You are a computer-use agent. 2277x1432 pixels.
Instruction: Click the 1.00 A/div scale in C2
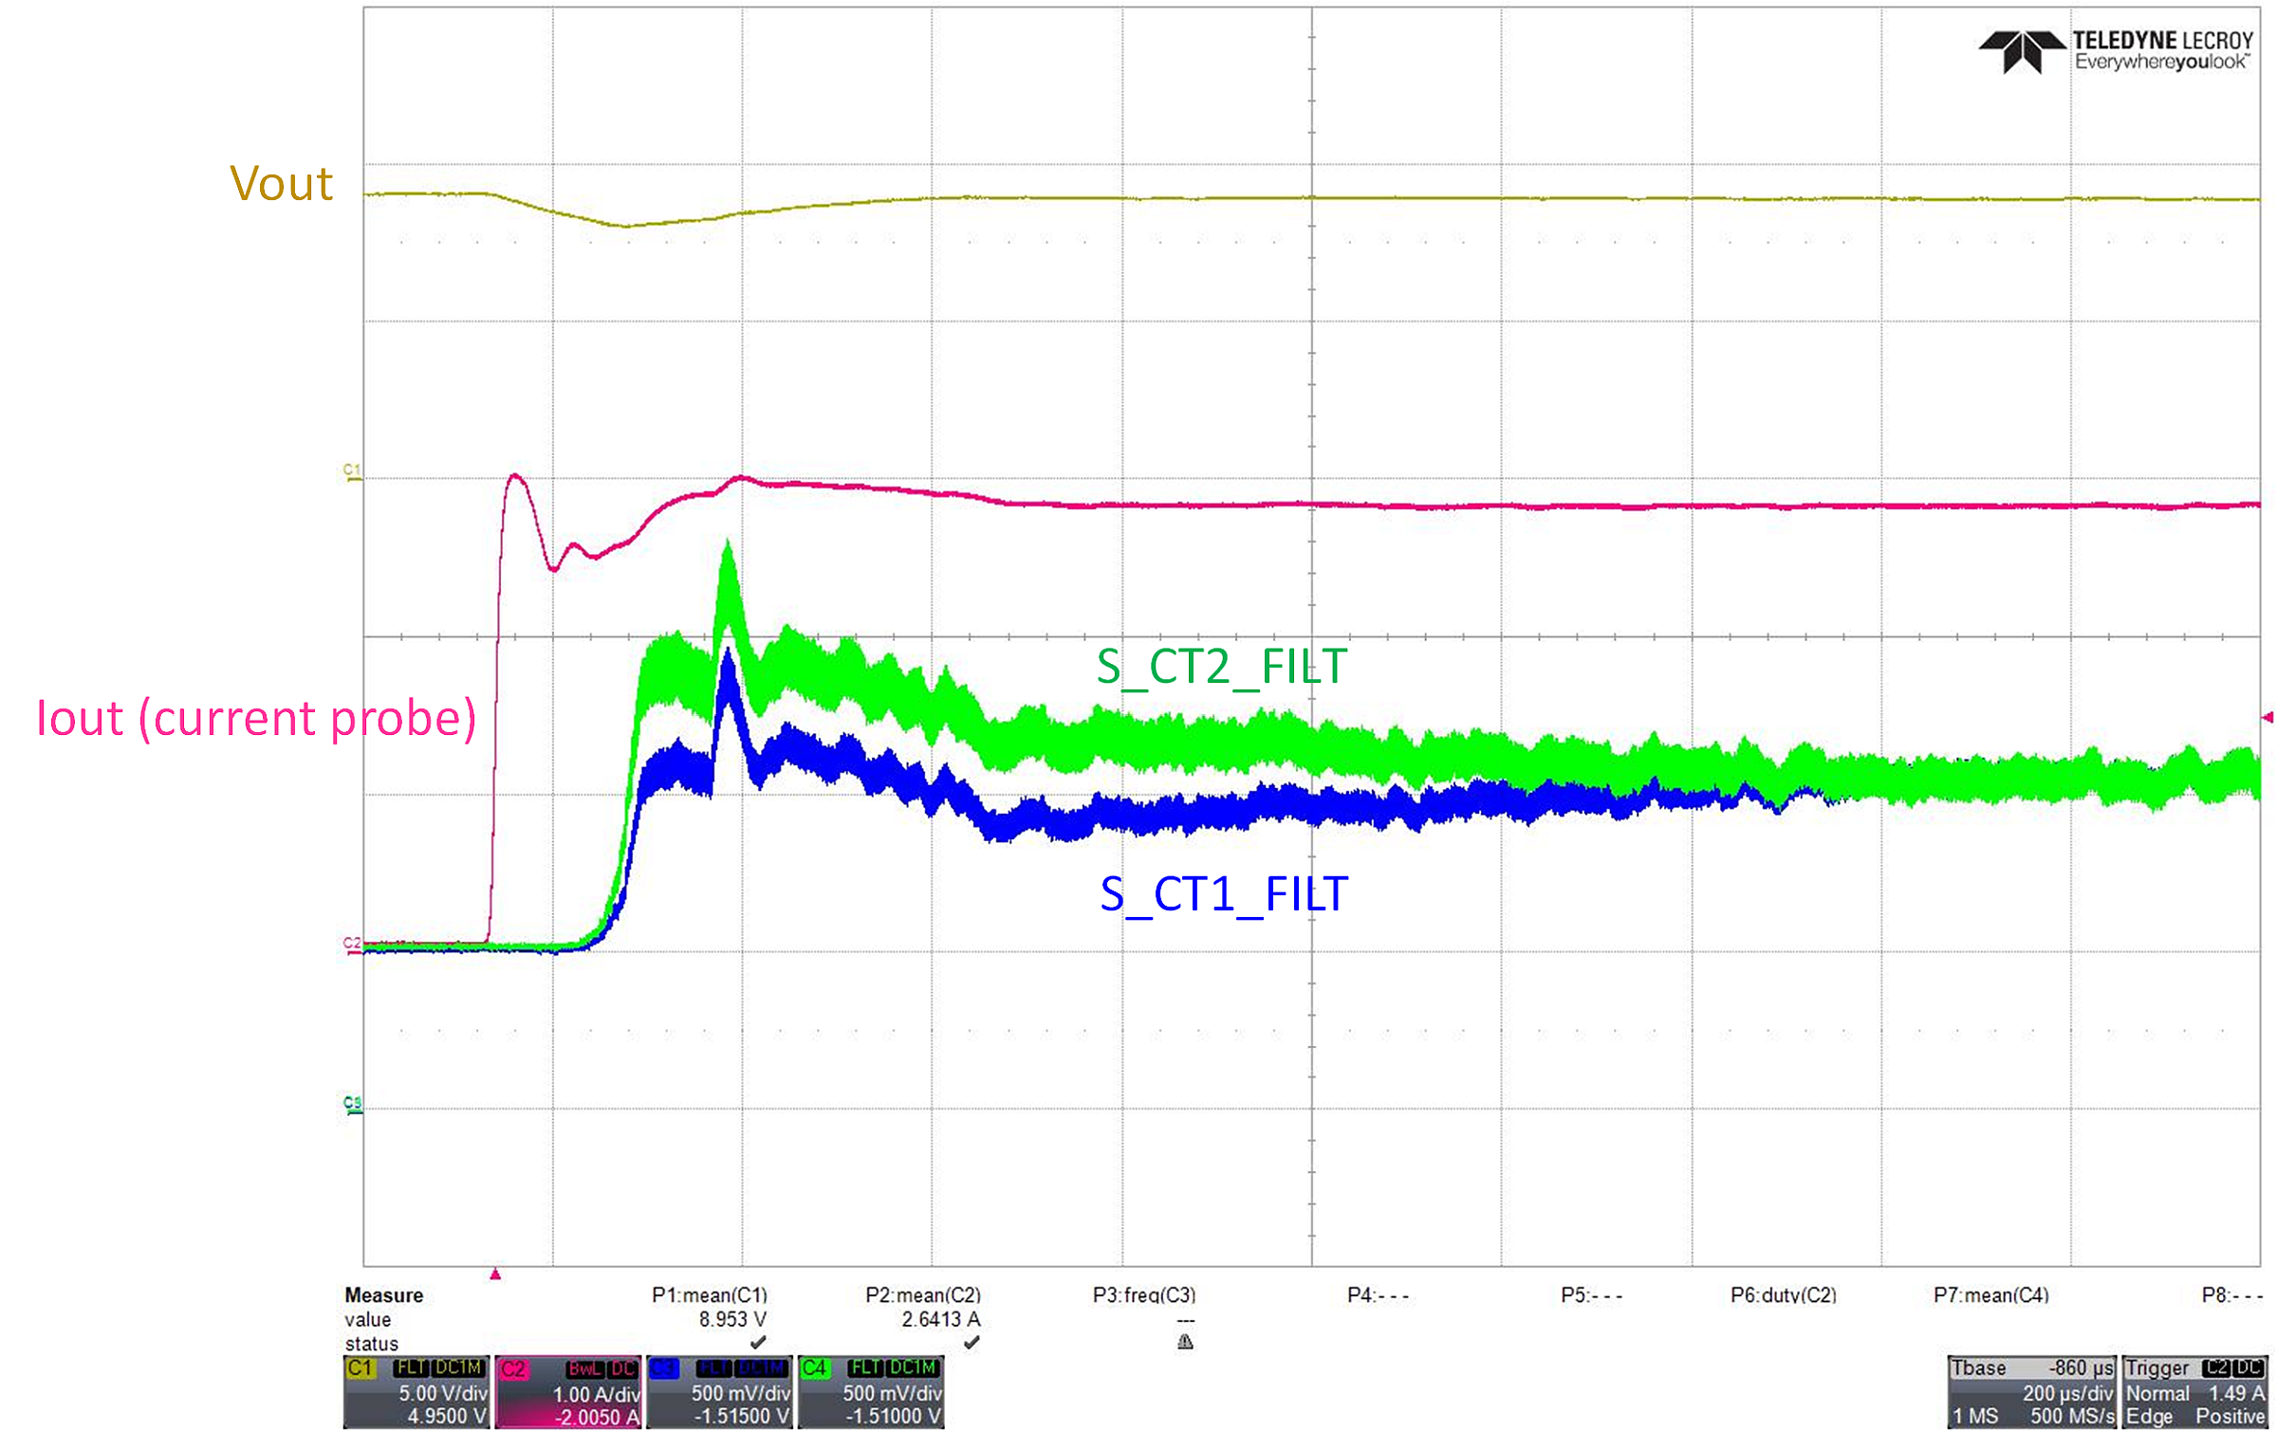click(597, 1394)
